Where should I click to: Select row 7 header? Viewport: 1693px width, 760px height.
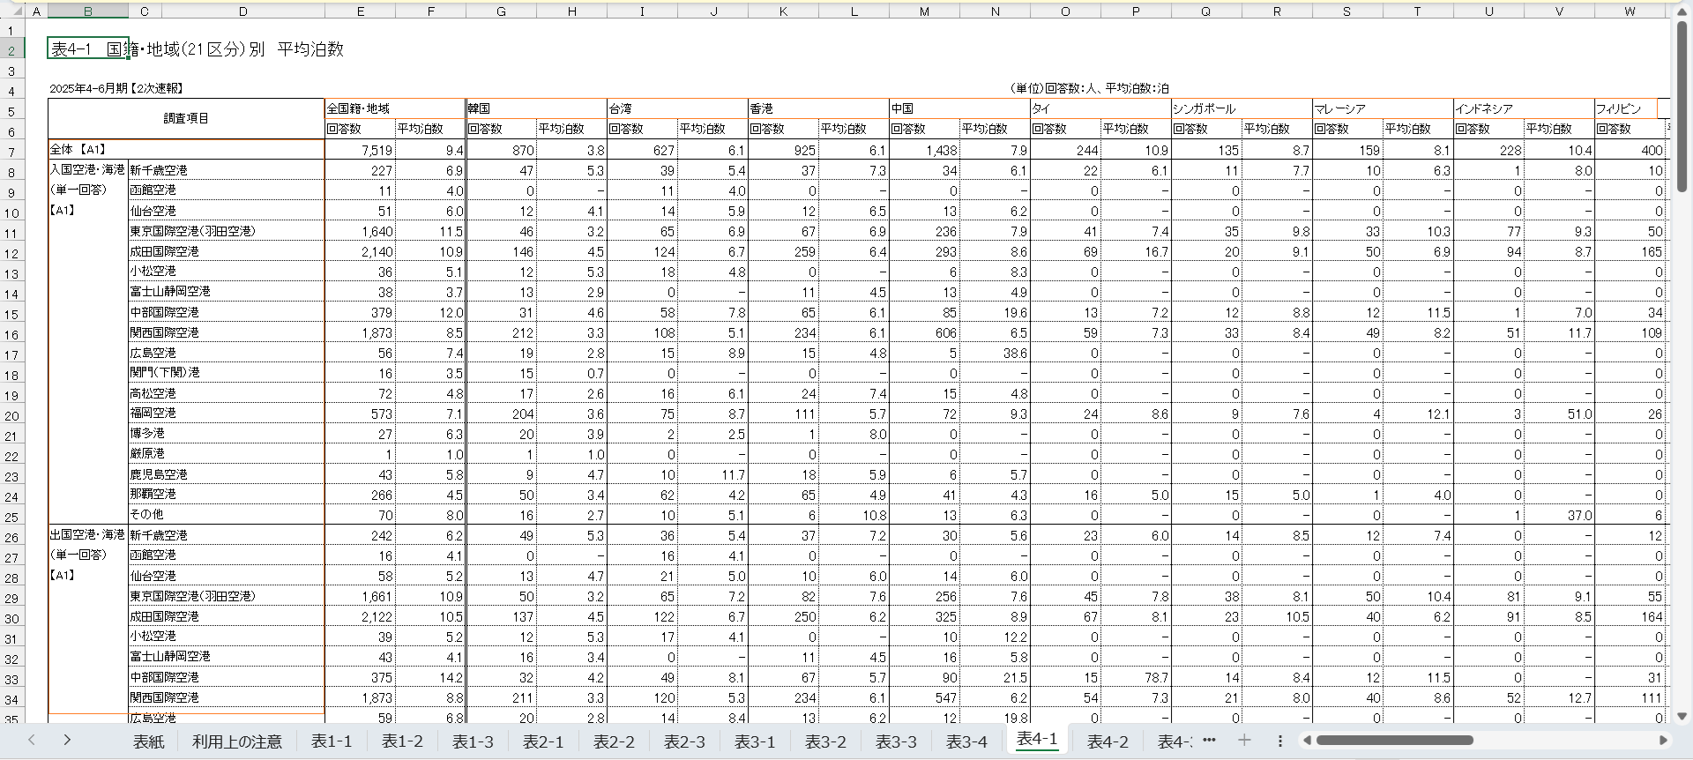(11, 152)
